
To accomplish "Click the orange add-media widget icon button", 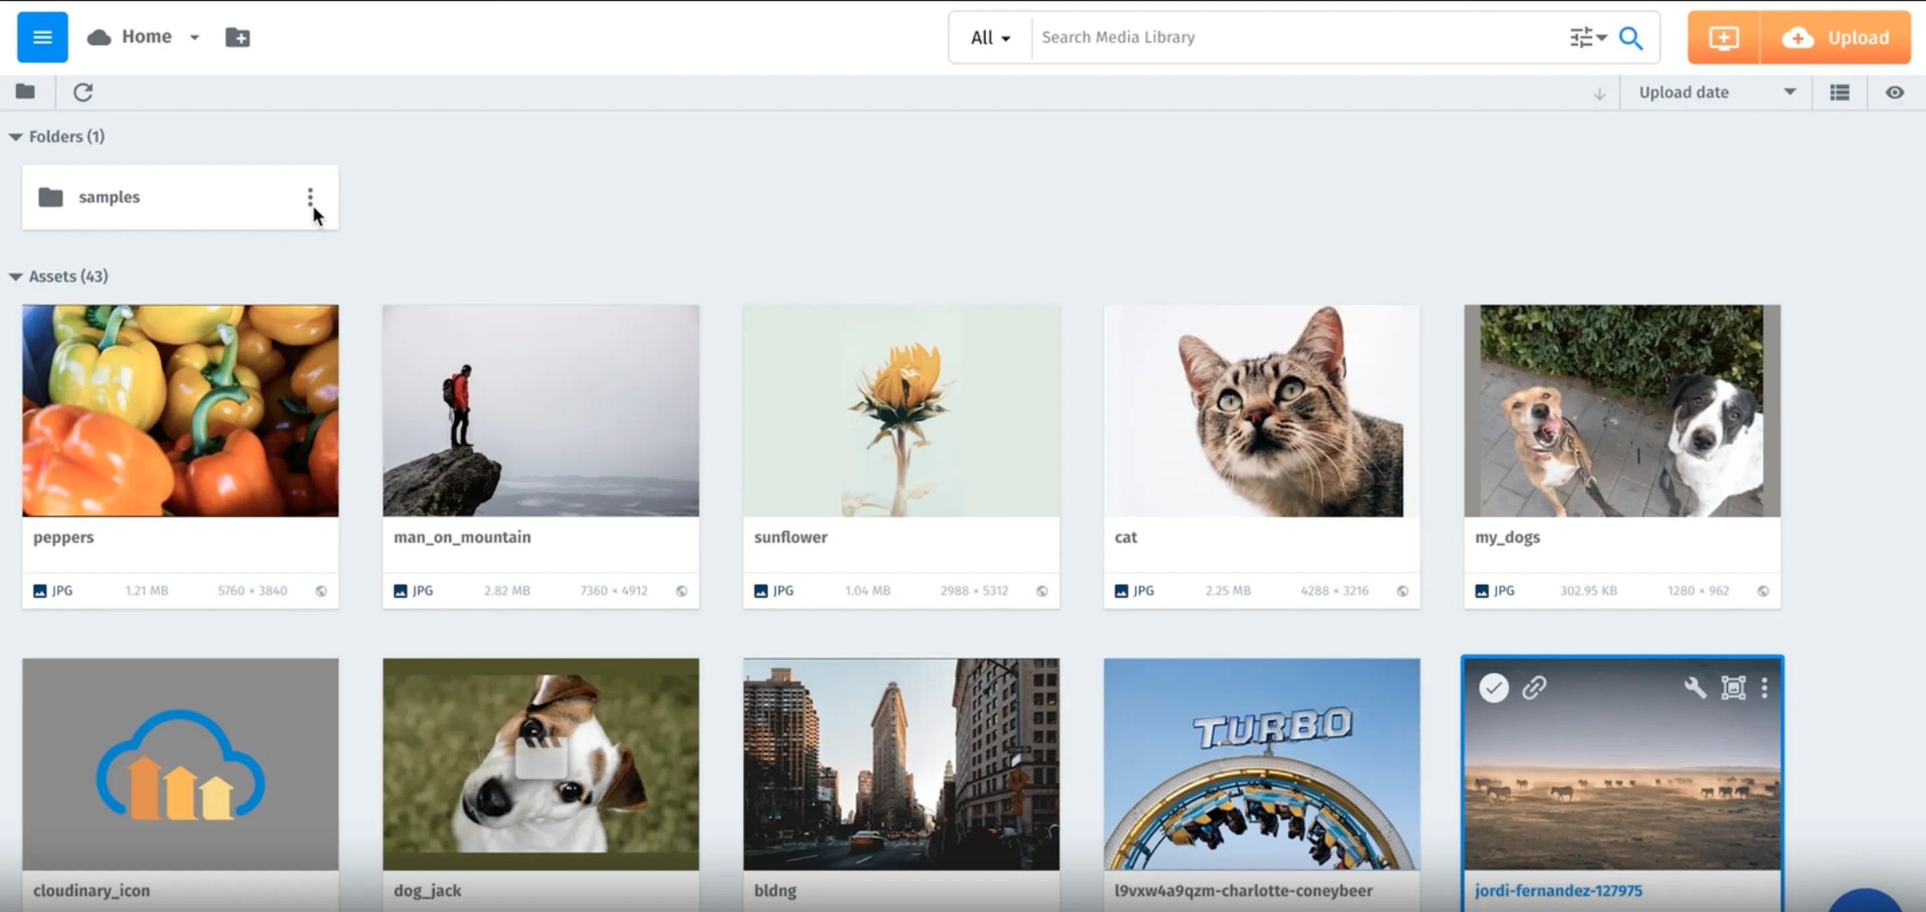I will pyautogui.click(x=1723, y=37).
